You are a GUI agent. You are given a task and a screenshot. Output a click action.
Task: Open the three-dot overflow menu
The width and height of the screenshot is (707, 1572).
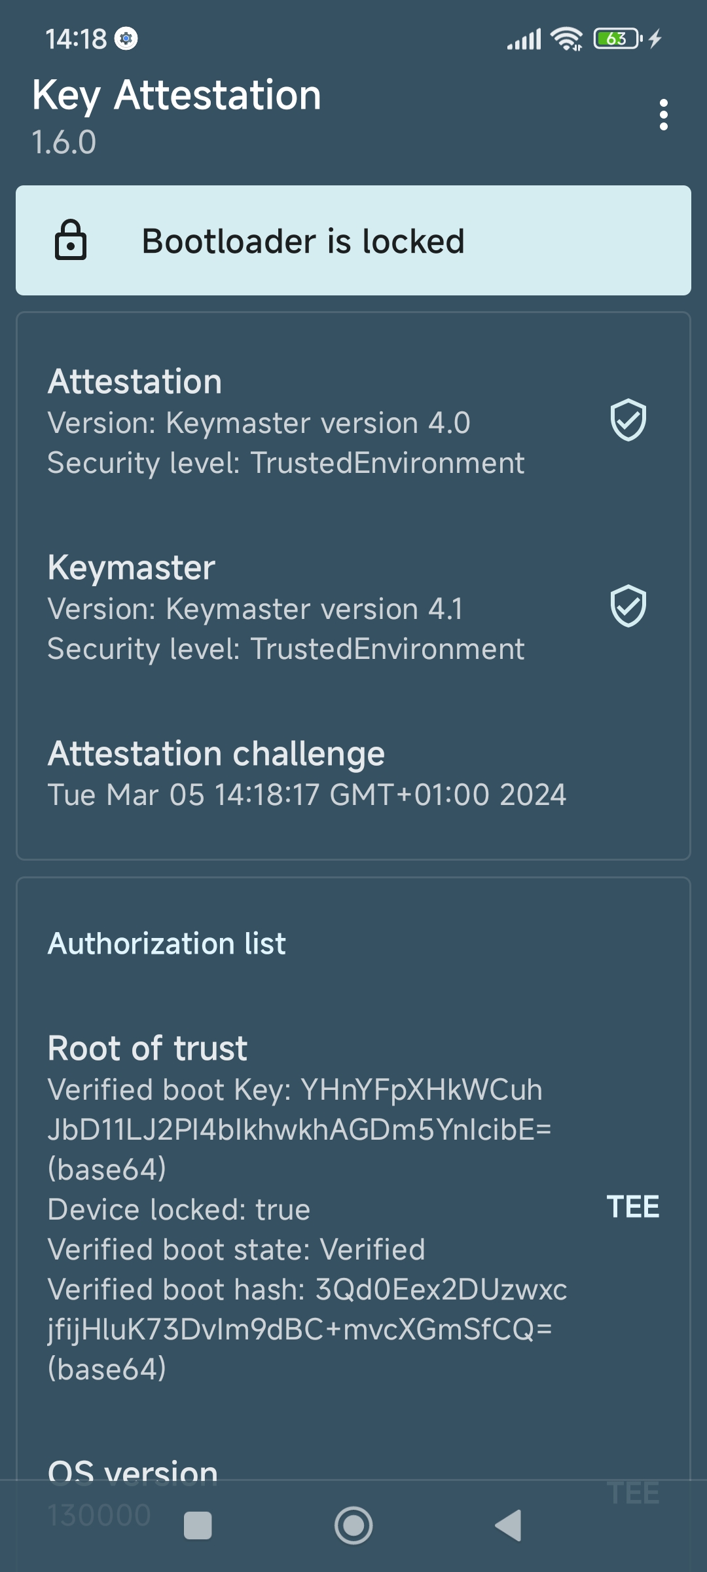(664, 115)
